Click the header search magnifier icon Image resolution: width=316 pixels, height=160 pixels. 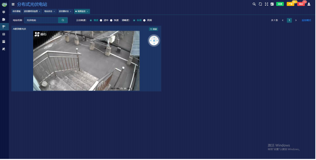(x=254, y=4)
